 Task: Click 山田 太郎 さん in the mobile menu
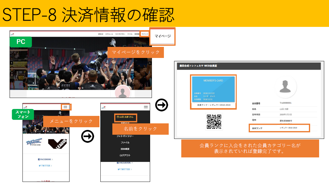[125, 117]
